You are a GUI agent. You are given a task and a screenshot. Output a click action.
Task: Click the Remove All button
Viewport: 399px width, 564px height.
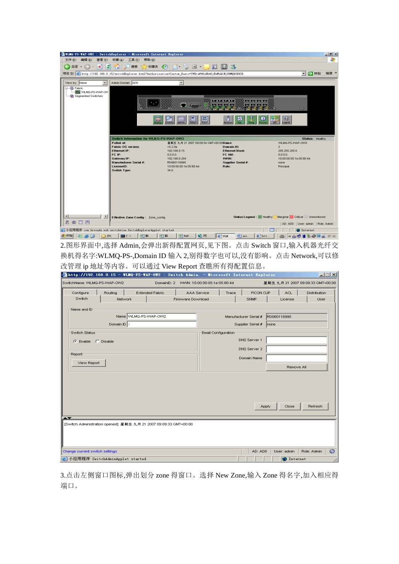click(297, 367)
